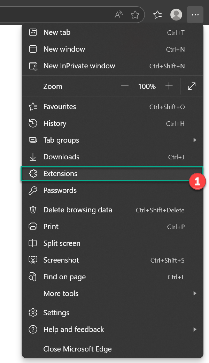209x363 pixels.
Task: Open History from the menu
Action: click(55, 123)
